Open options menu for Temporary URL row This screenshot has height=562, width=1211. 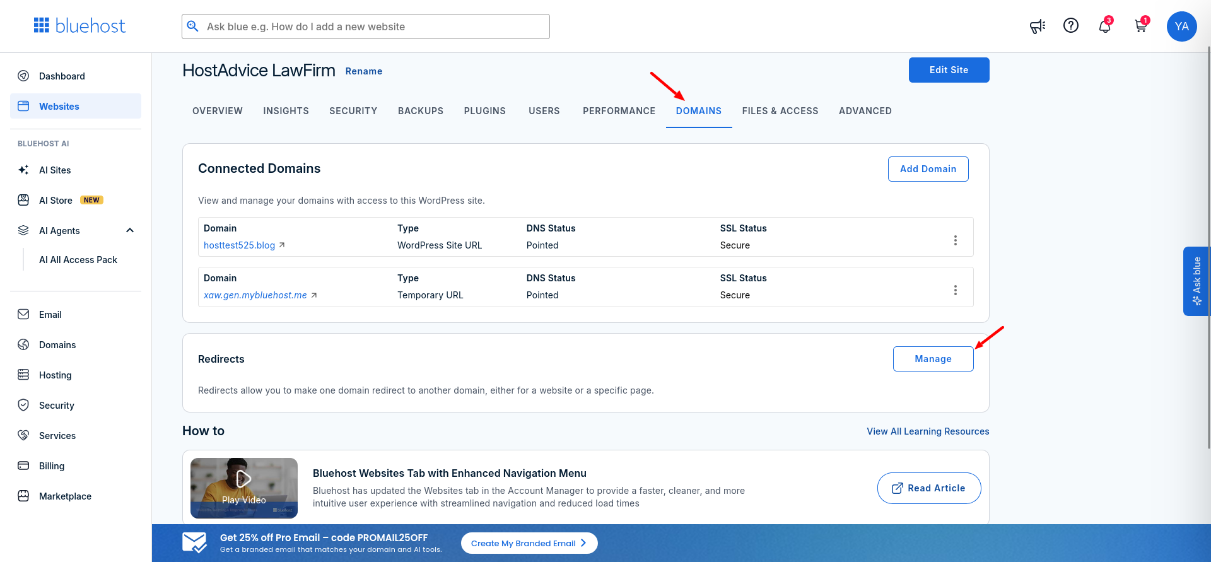coord(956,290)
